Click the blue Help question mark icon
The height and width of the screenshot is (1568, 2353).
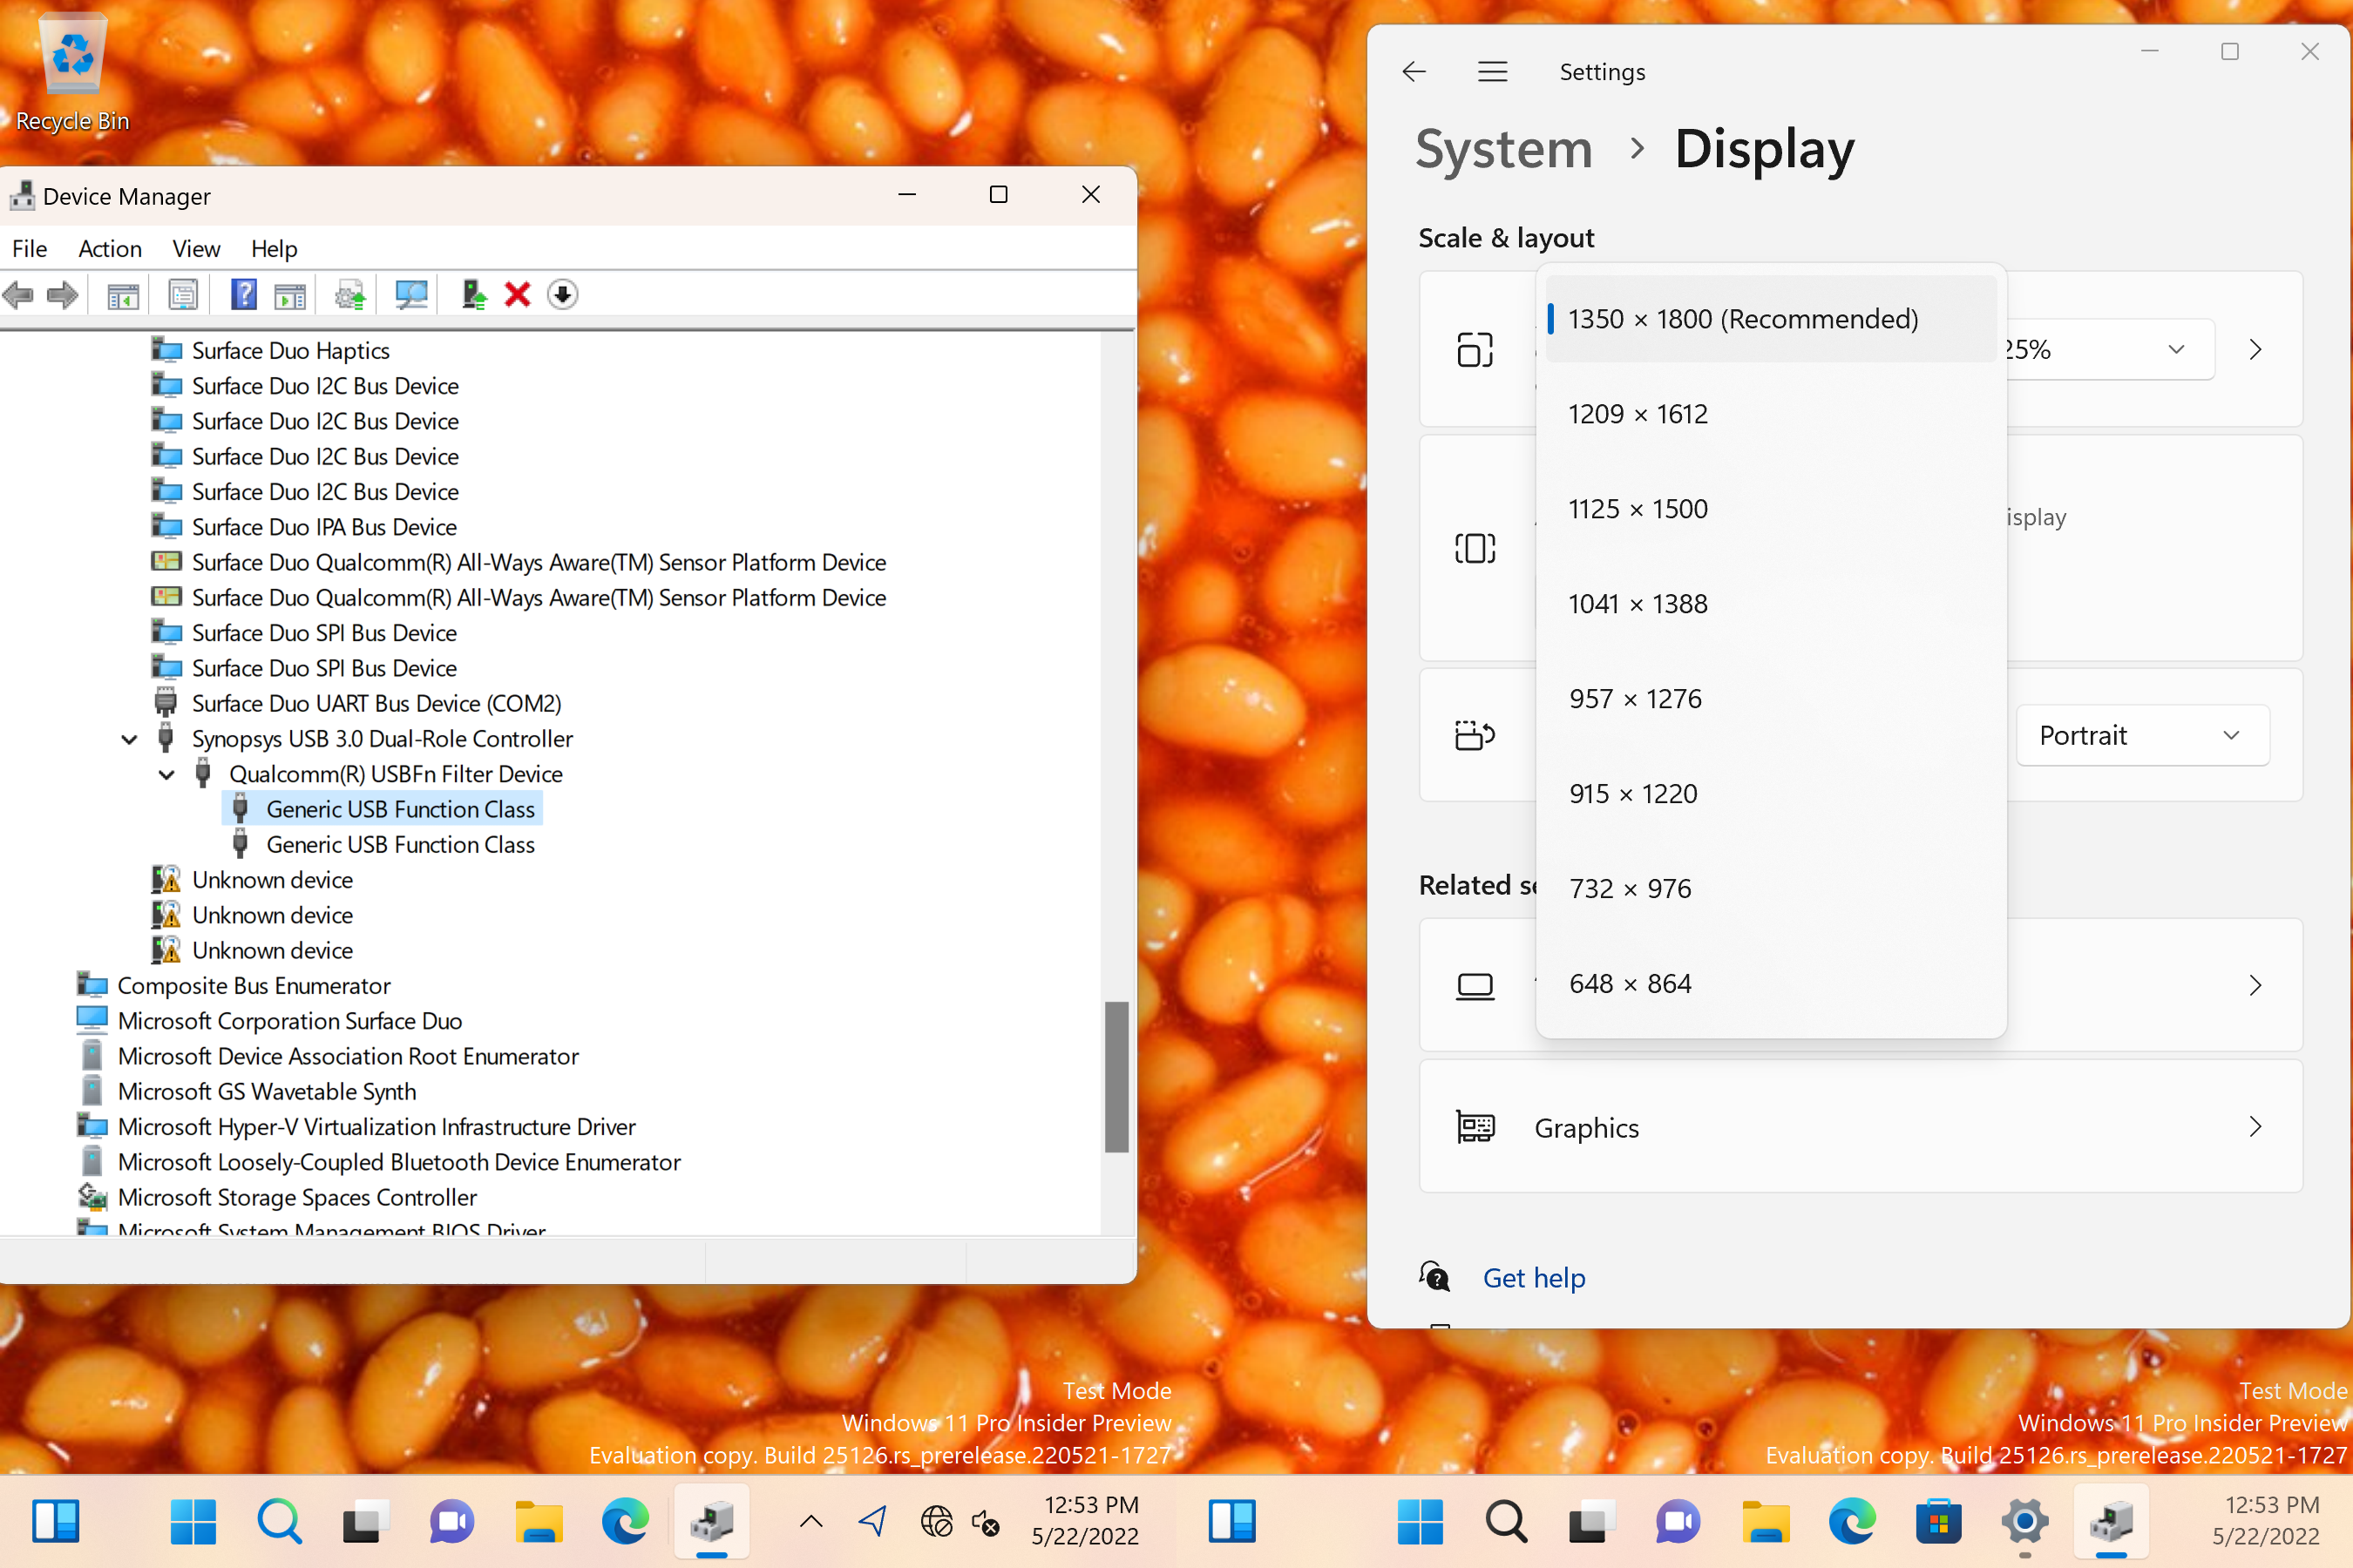243,294
